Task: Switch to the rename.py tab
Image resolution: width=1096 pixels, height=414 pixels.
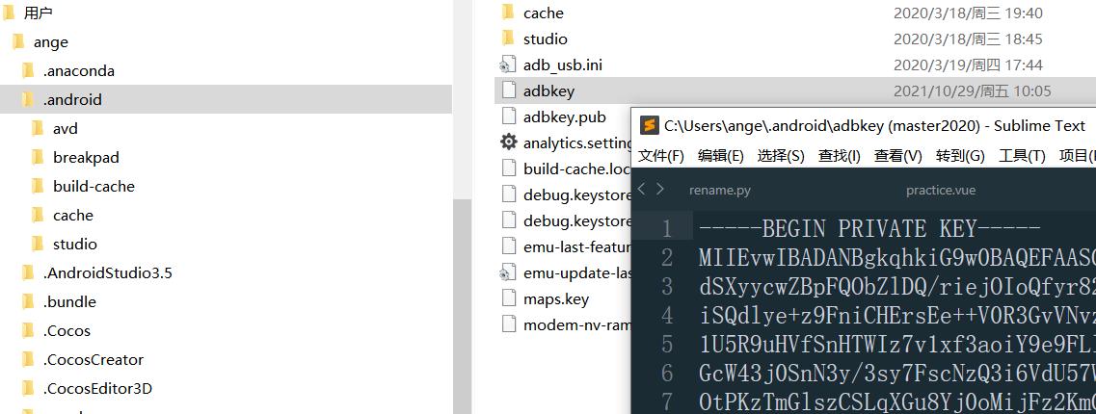Action: pos(719,191)
